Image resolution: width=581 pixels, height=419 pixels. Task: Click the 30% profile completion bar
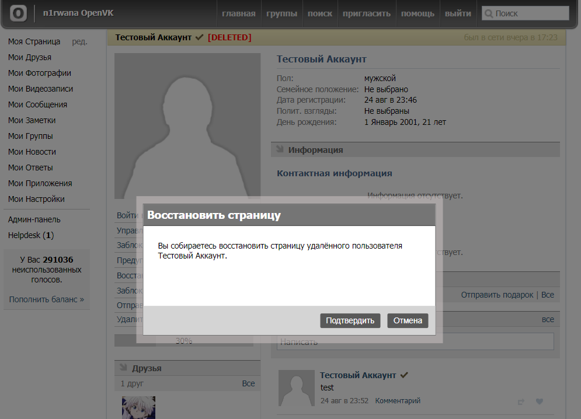point(184,341)
